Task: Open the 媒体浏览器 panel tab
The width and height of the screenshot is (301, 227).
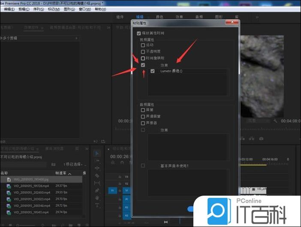Action: [54, 149]
